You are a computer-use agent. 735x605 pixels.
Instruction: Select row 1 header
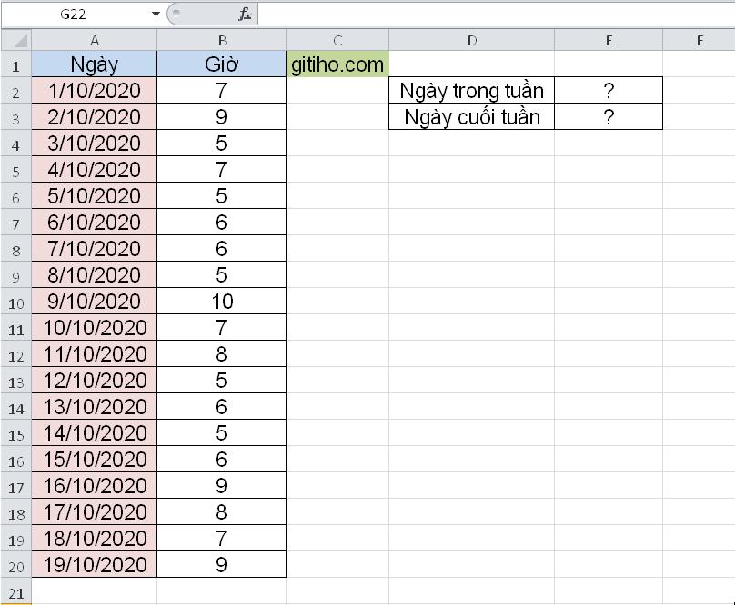click(x=15, y=64)
